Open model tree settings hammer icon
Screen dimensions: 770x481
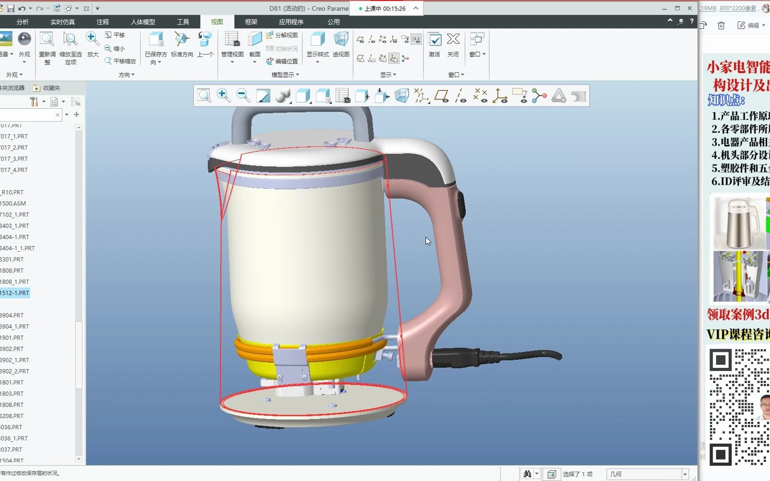coord(34,102)
